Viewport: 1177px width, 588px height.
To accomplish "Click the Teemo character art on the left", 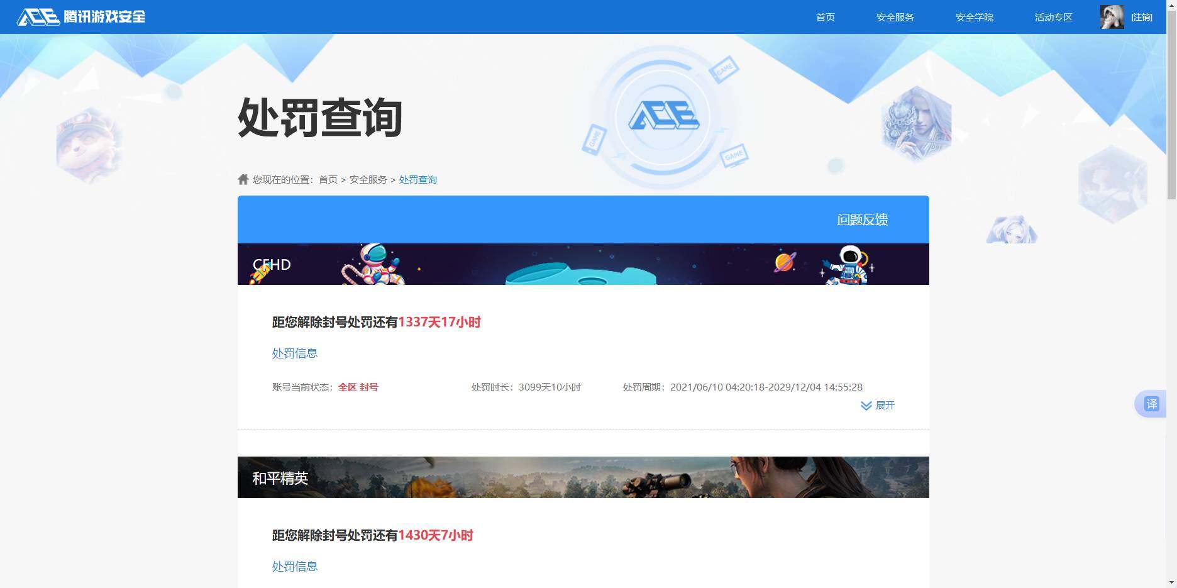I will coord(85,146).
